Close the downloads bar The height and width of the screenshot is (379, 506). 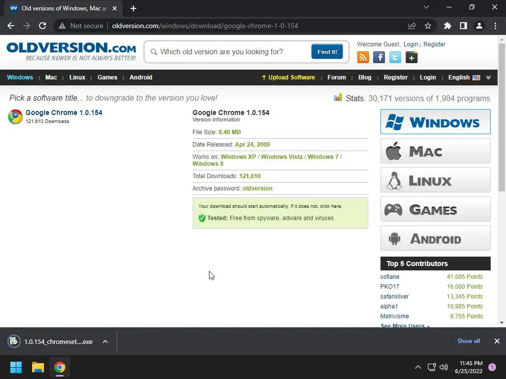point(497,341)
